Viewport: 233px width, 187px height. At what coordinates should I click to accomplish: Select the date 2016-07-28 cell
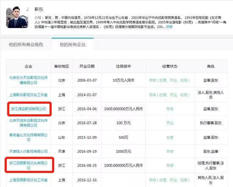point(87,123)
